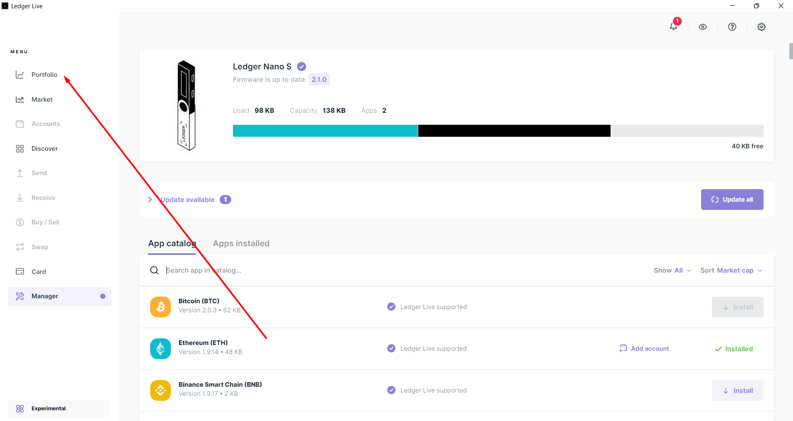Image resolution: width=793 pixels, height=421 pixels.
Task: Open settings gear icon
Action: [762, 27]
